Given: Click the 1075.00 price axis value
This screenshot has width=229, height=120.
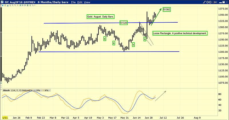Looking at the screenshot, I should (x=223, y=83).
